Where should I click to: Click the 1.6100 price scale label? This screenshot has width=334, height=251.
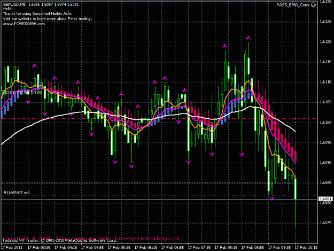[325, 123]
